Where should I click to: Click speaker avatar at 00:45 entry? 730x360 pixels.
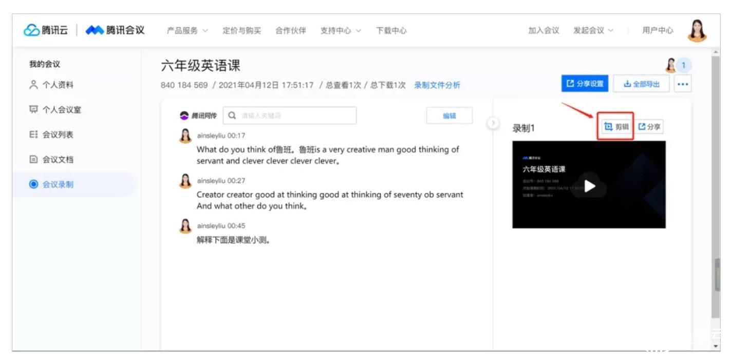point(185,225)
